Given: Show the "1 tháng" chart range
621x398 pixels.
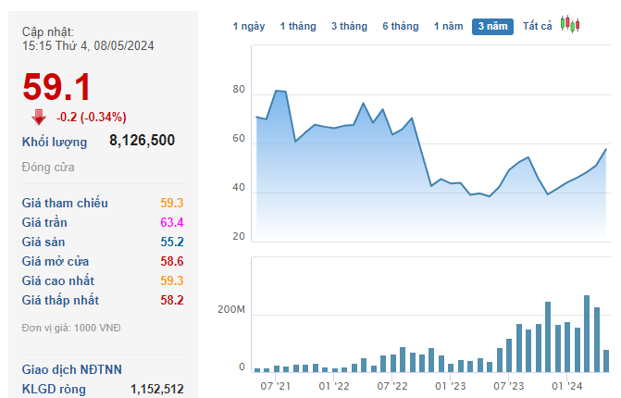Looking at the screenshot, I should pos(298,26).
